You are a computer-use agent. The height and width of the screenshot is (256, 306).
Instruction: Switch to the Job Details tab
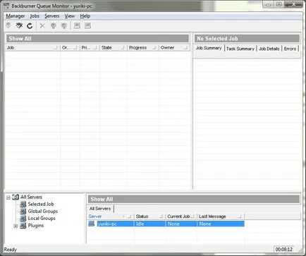269,49
